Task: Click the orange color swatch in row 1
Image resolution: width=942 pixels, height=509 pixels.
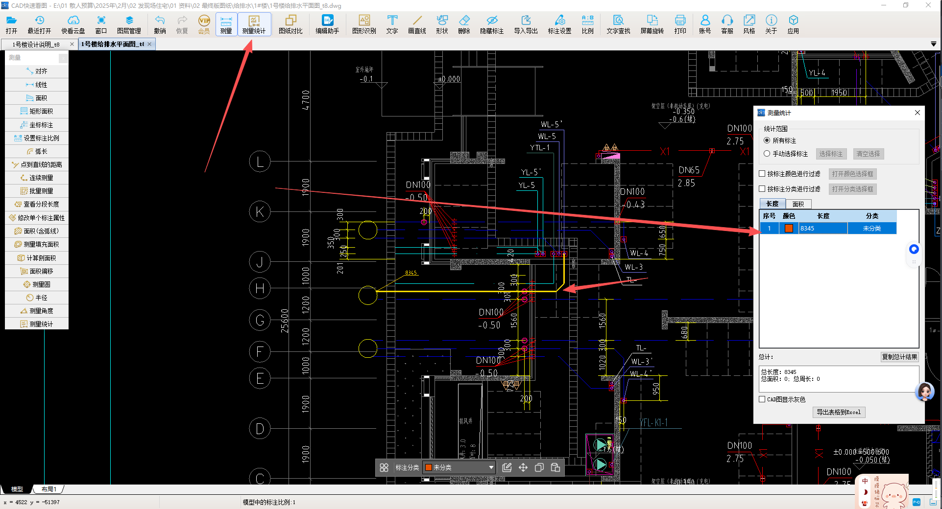Action: point(789,228)
